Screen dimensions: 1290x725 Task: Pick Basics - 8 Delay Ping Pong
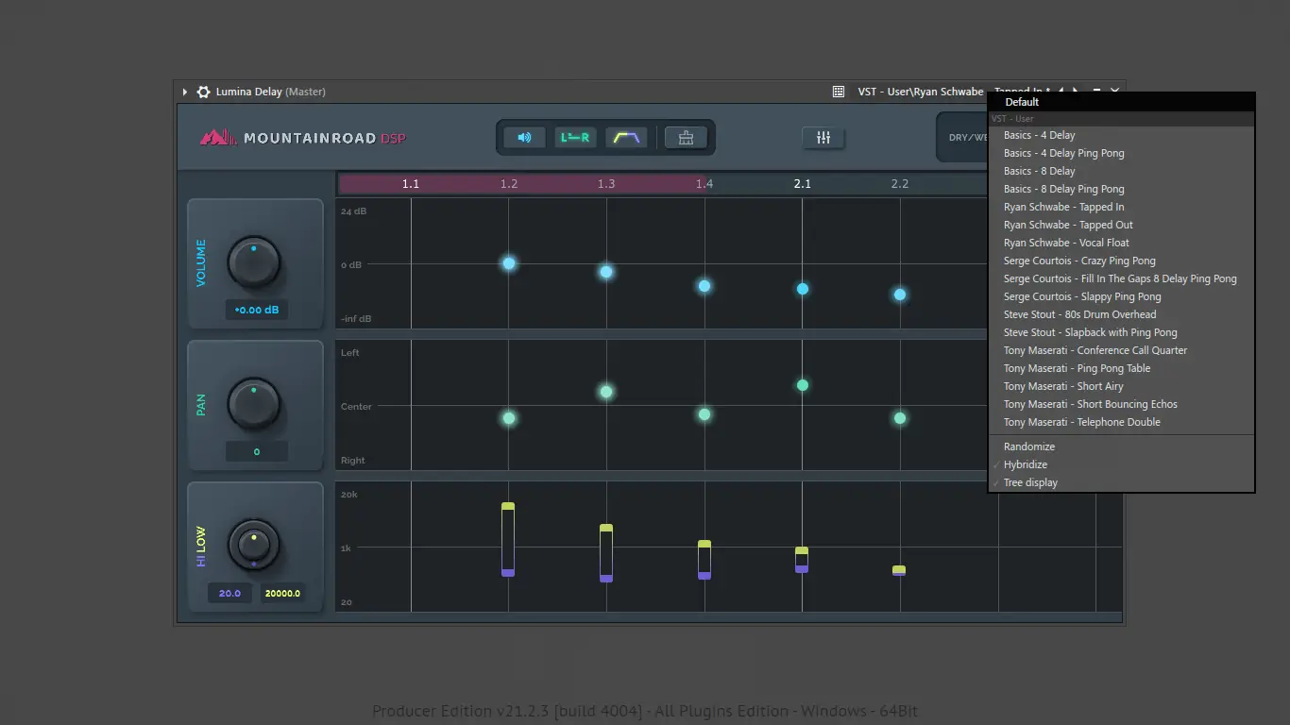point(1121,189)
